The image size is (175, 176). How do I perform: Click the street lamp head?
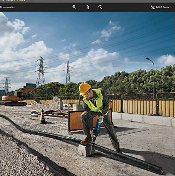point(148,58)
